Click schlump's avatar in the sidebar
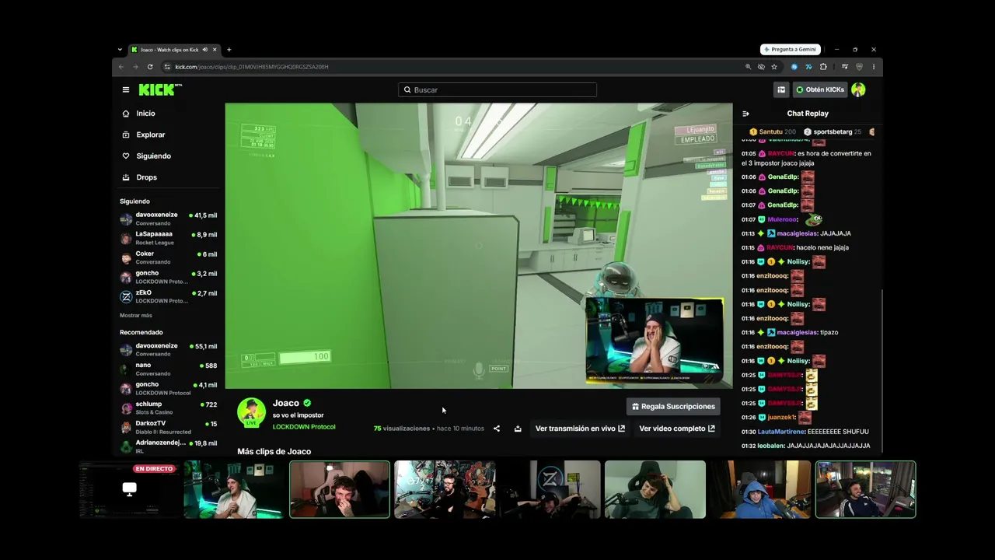995x560 pixels. click(x=126, y=408)
